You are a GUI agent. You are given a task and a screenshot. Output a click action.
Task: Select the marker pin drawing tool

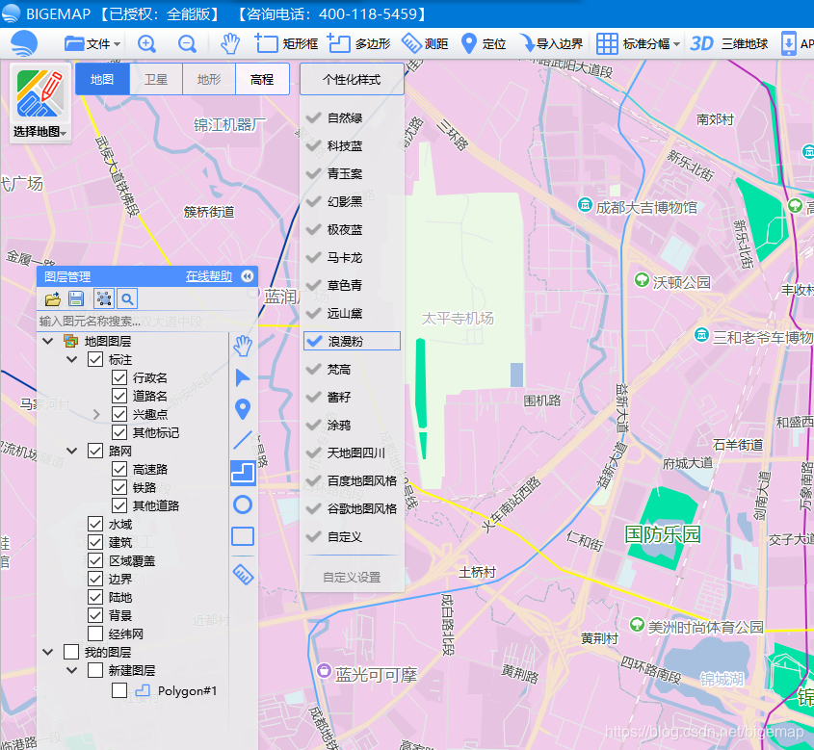tap(243, 410)
